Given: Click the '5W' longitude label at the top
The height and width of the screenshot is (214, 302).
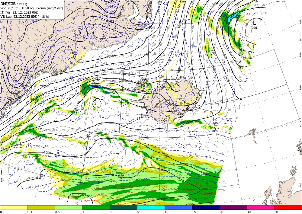Looking at the screenshot, I should [x=231, y=2].
